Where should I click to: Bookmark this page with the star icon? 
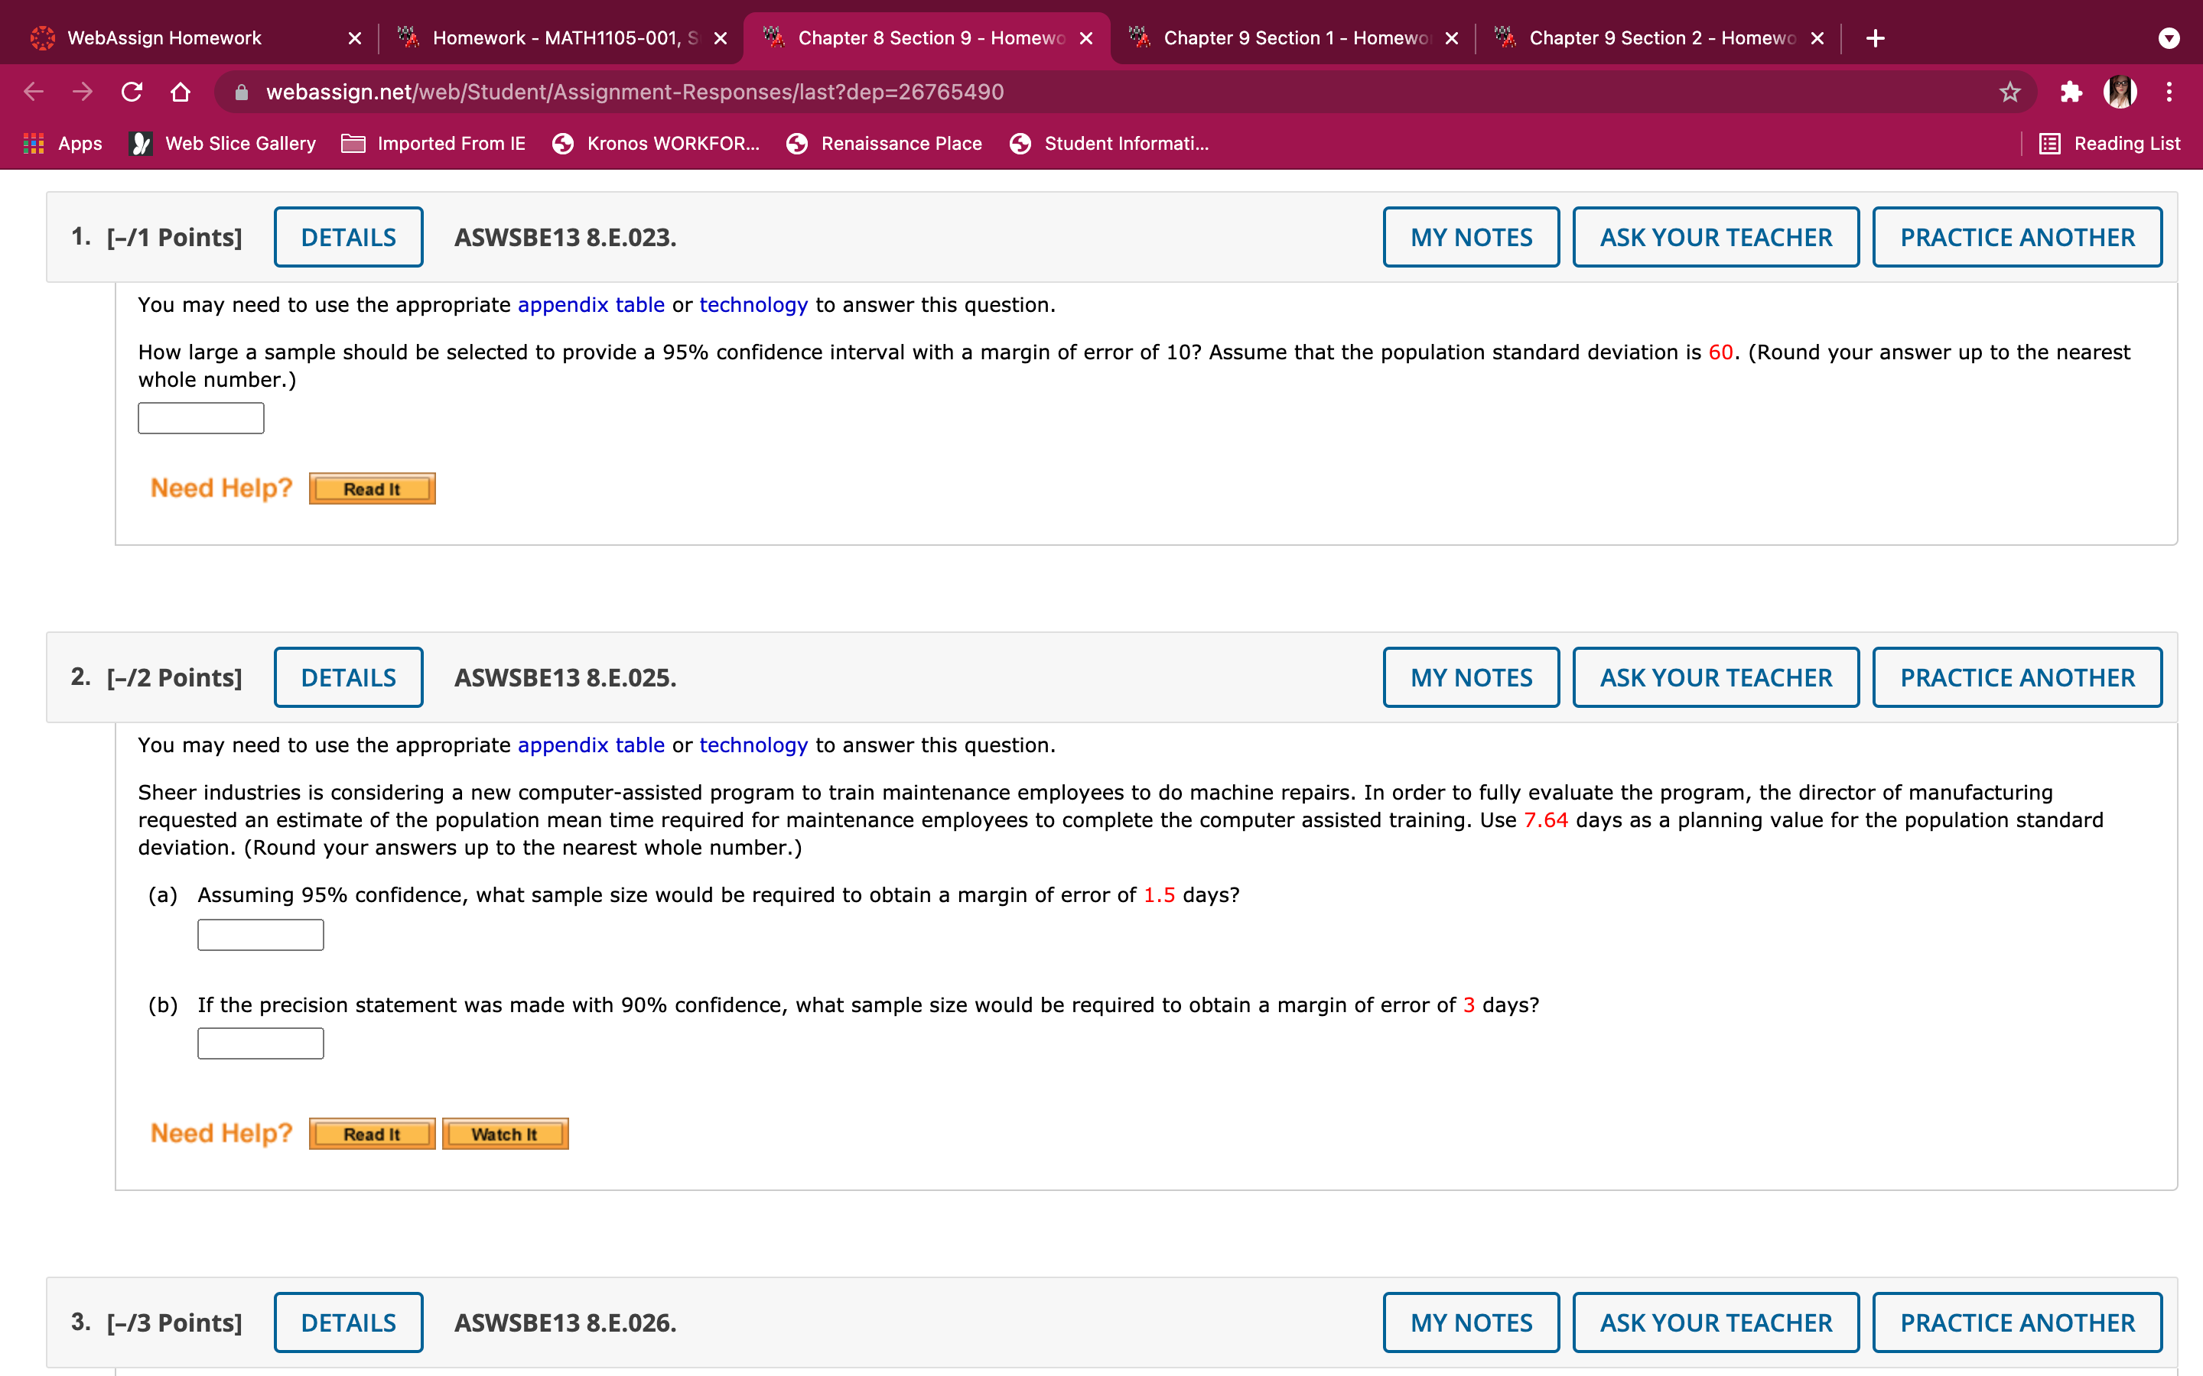[x=2009, y=92]
